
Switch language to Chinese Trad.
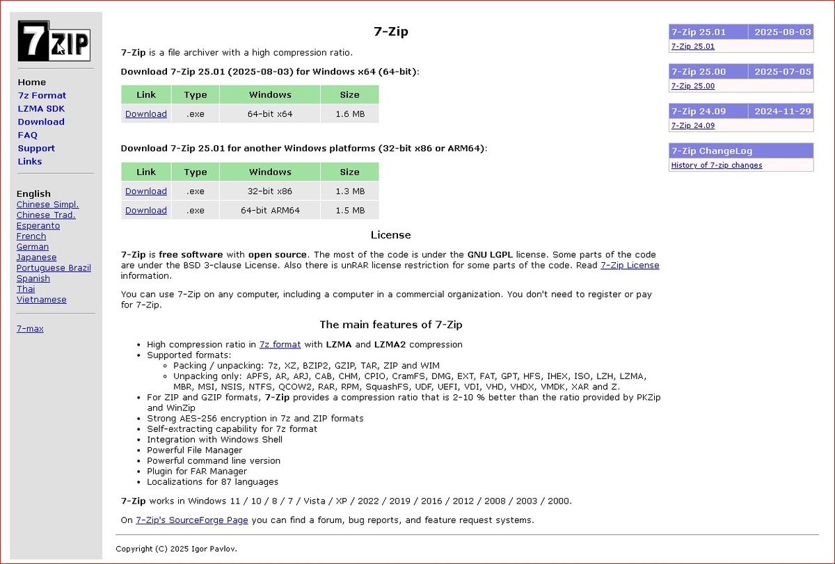pos(46,215)
